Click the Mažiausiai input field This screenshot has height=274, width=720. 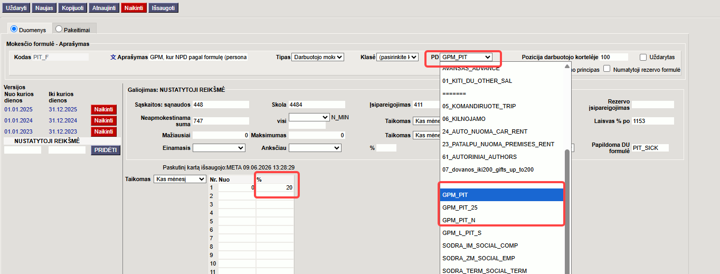click(220, 135)
